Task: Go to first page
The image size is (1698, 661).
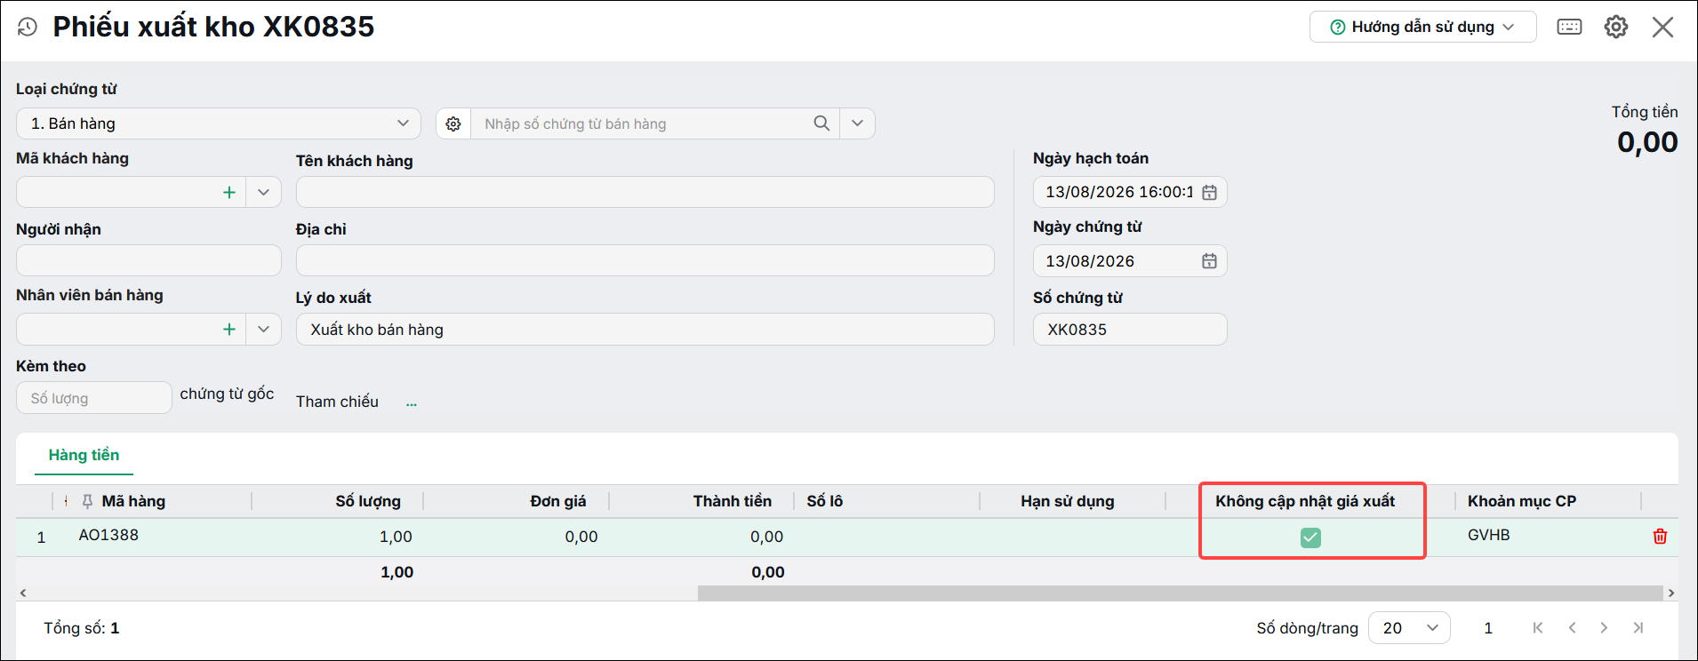Action: coord(1538,628)
